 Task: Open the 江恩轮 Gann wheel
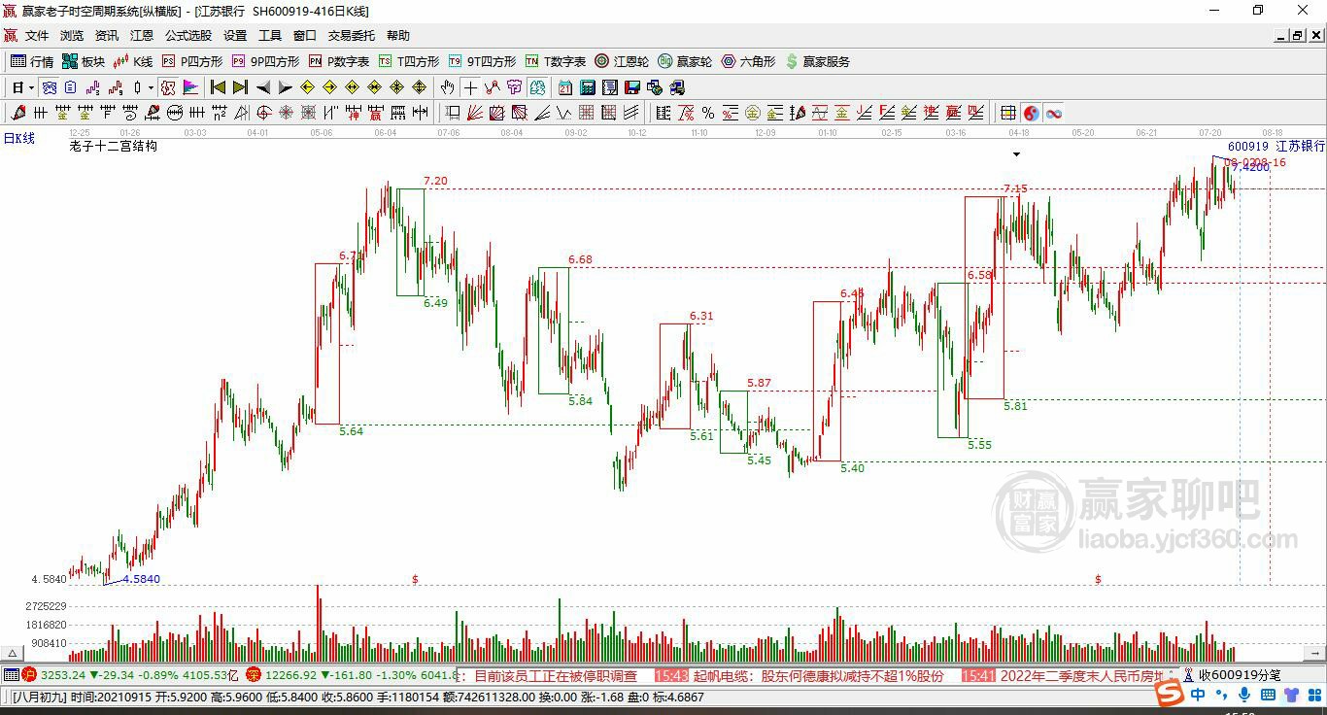pyautogui.click(x=622, y=61)
